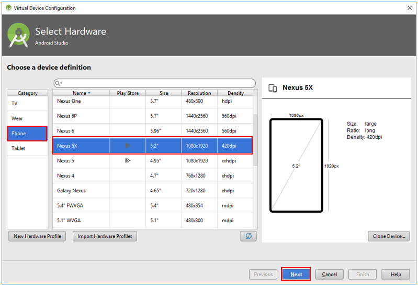The image size is (418, 286).
Task: Click the Previous button
Action: [x=263, y=274]
